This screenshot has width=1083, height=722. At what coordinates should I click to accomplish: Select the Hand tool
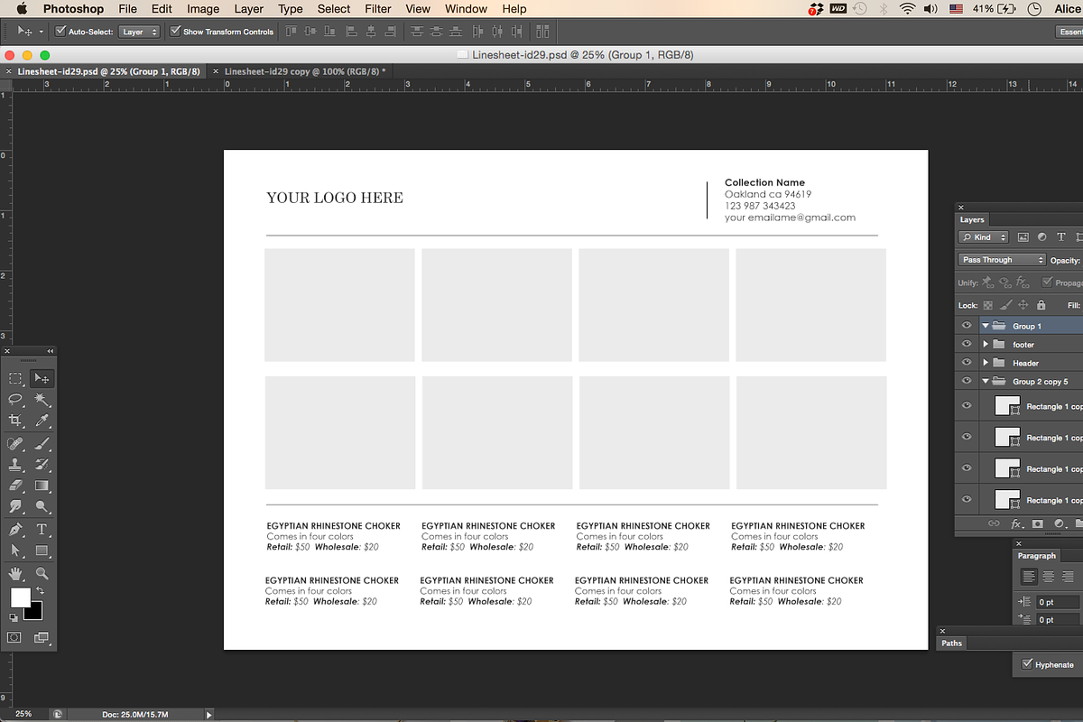(x=15, y=573)
